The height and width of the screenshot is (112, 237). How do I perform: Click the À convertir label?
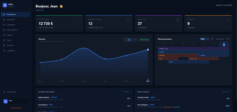[177, 107]
